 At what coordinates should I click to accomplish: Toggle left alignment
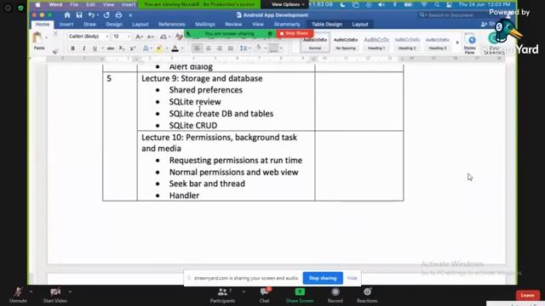pyautogui.click(x=197, y=48)
